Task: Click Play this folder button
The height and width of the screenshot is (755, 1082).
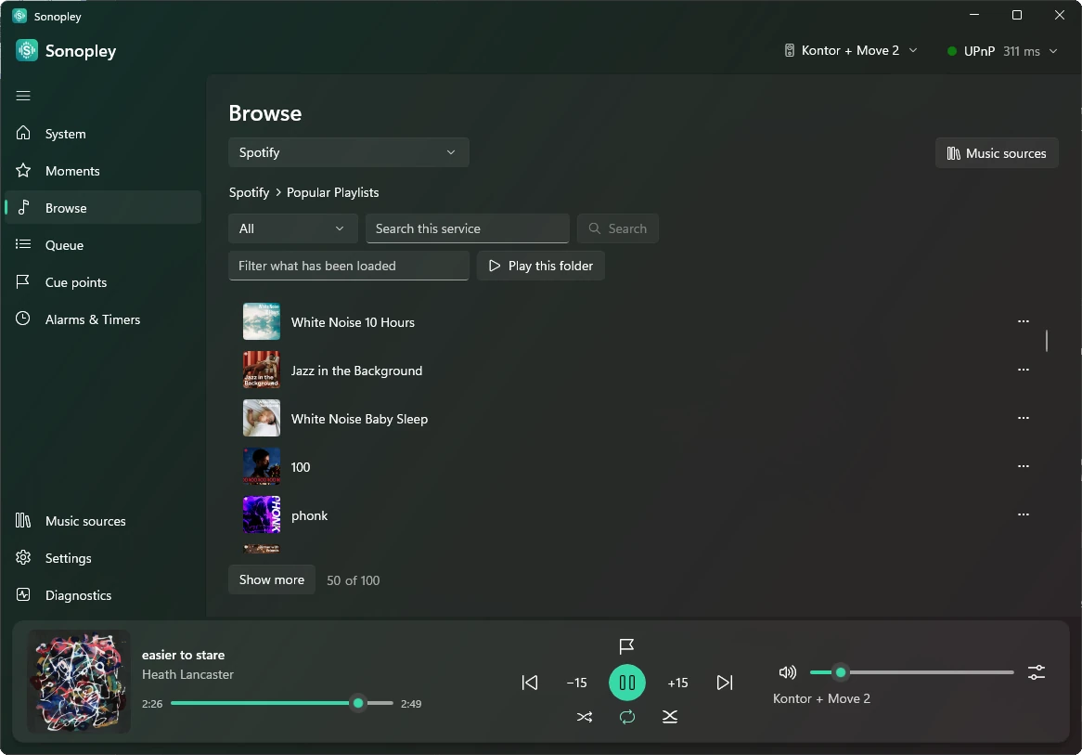Action: point(541,266)
